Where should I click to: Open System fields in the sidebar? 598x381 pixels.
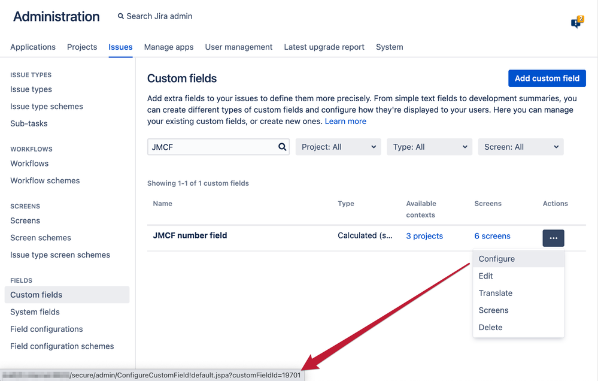pyautogui.click(x=35, y=312)
